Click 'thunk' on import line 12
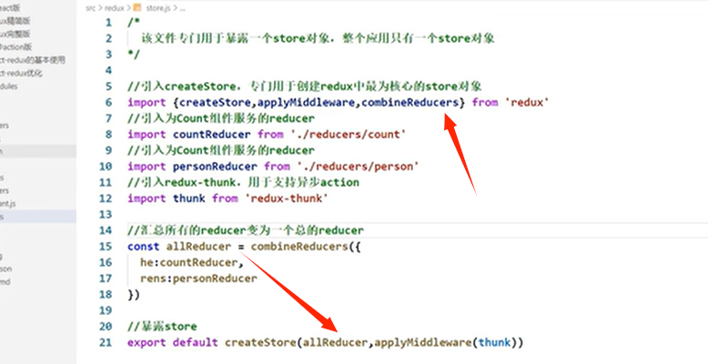This screenshot has width=708, height=364. (189, 198)
